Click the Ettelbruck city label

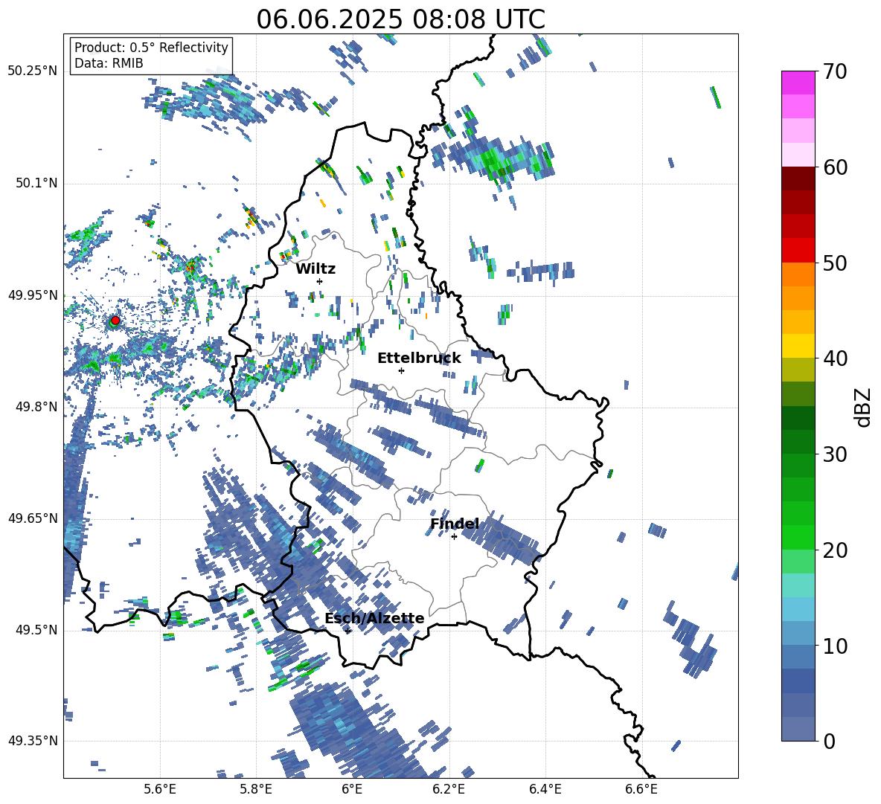(419, 358)
